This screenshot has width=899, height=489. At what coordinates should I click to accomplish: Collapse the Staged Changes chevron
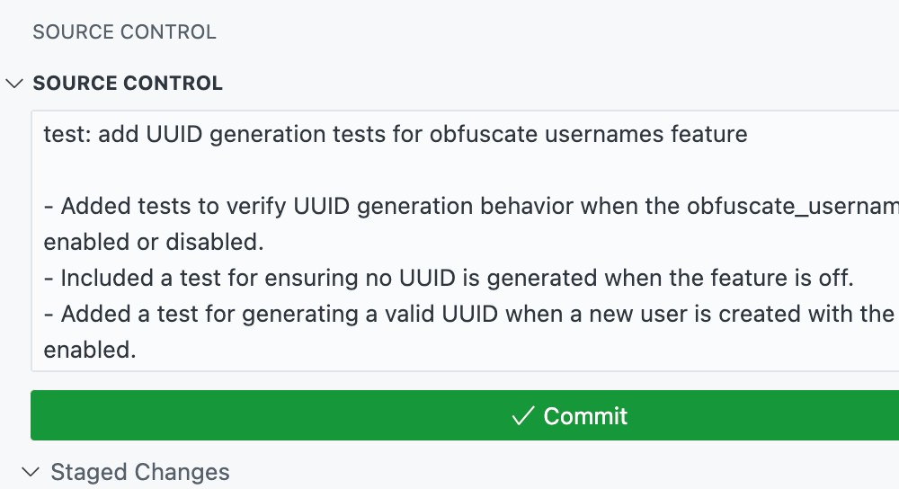click(x=31, y=472)
